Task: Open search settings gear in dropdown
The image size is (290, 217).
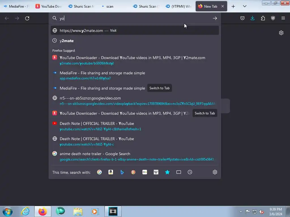Action: pos(215,172)
